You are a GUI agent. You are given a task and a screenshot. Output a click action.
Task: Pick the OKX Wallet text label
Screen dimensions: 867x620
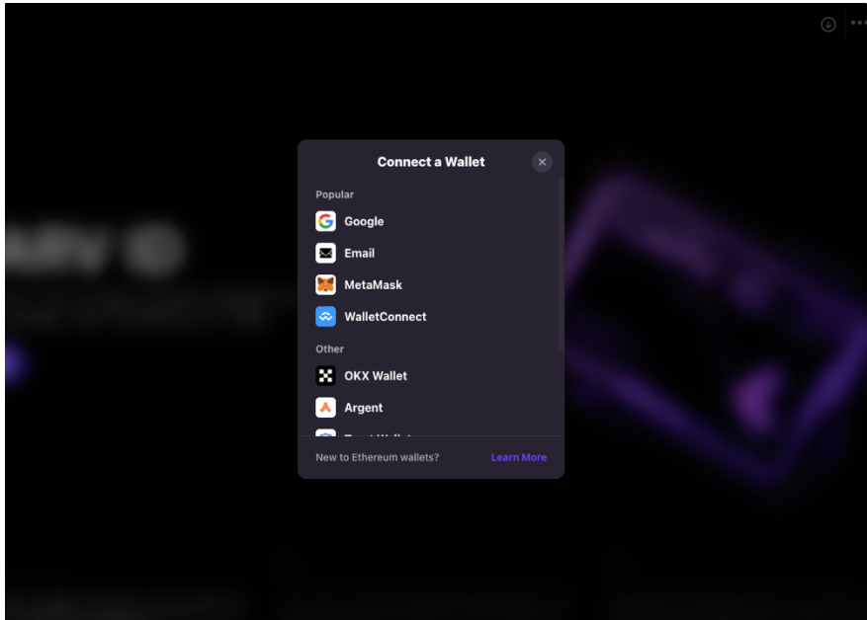tap(375, 376)
